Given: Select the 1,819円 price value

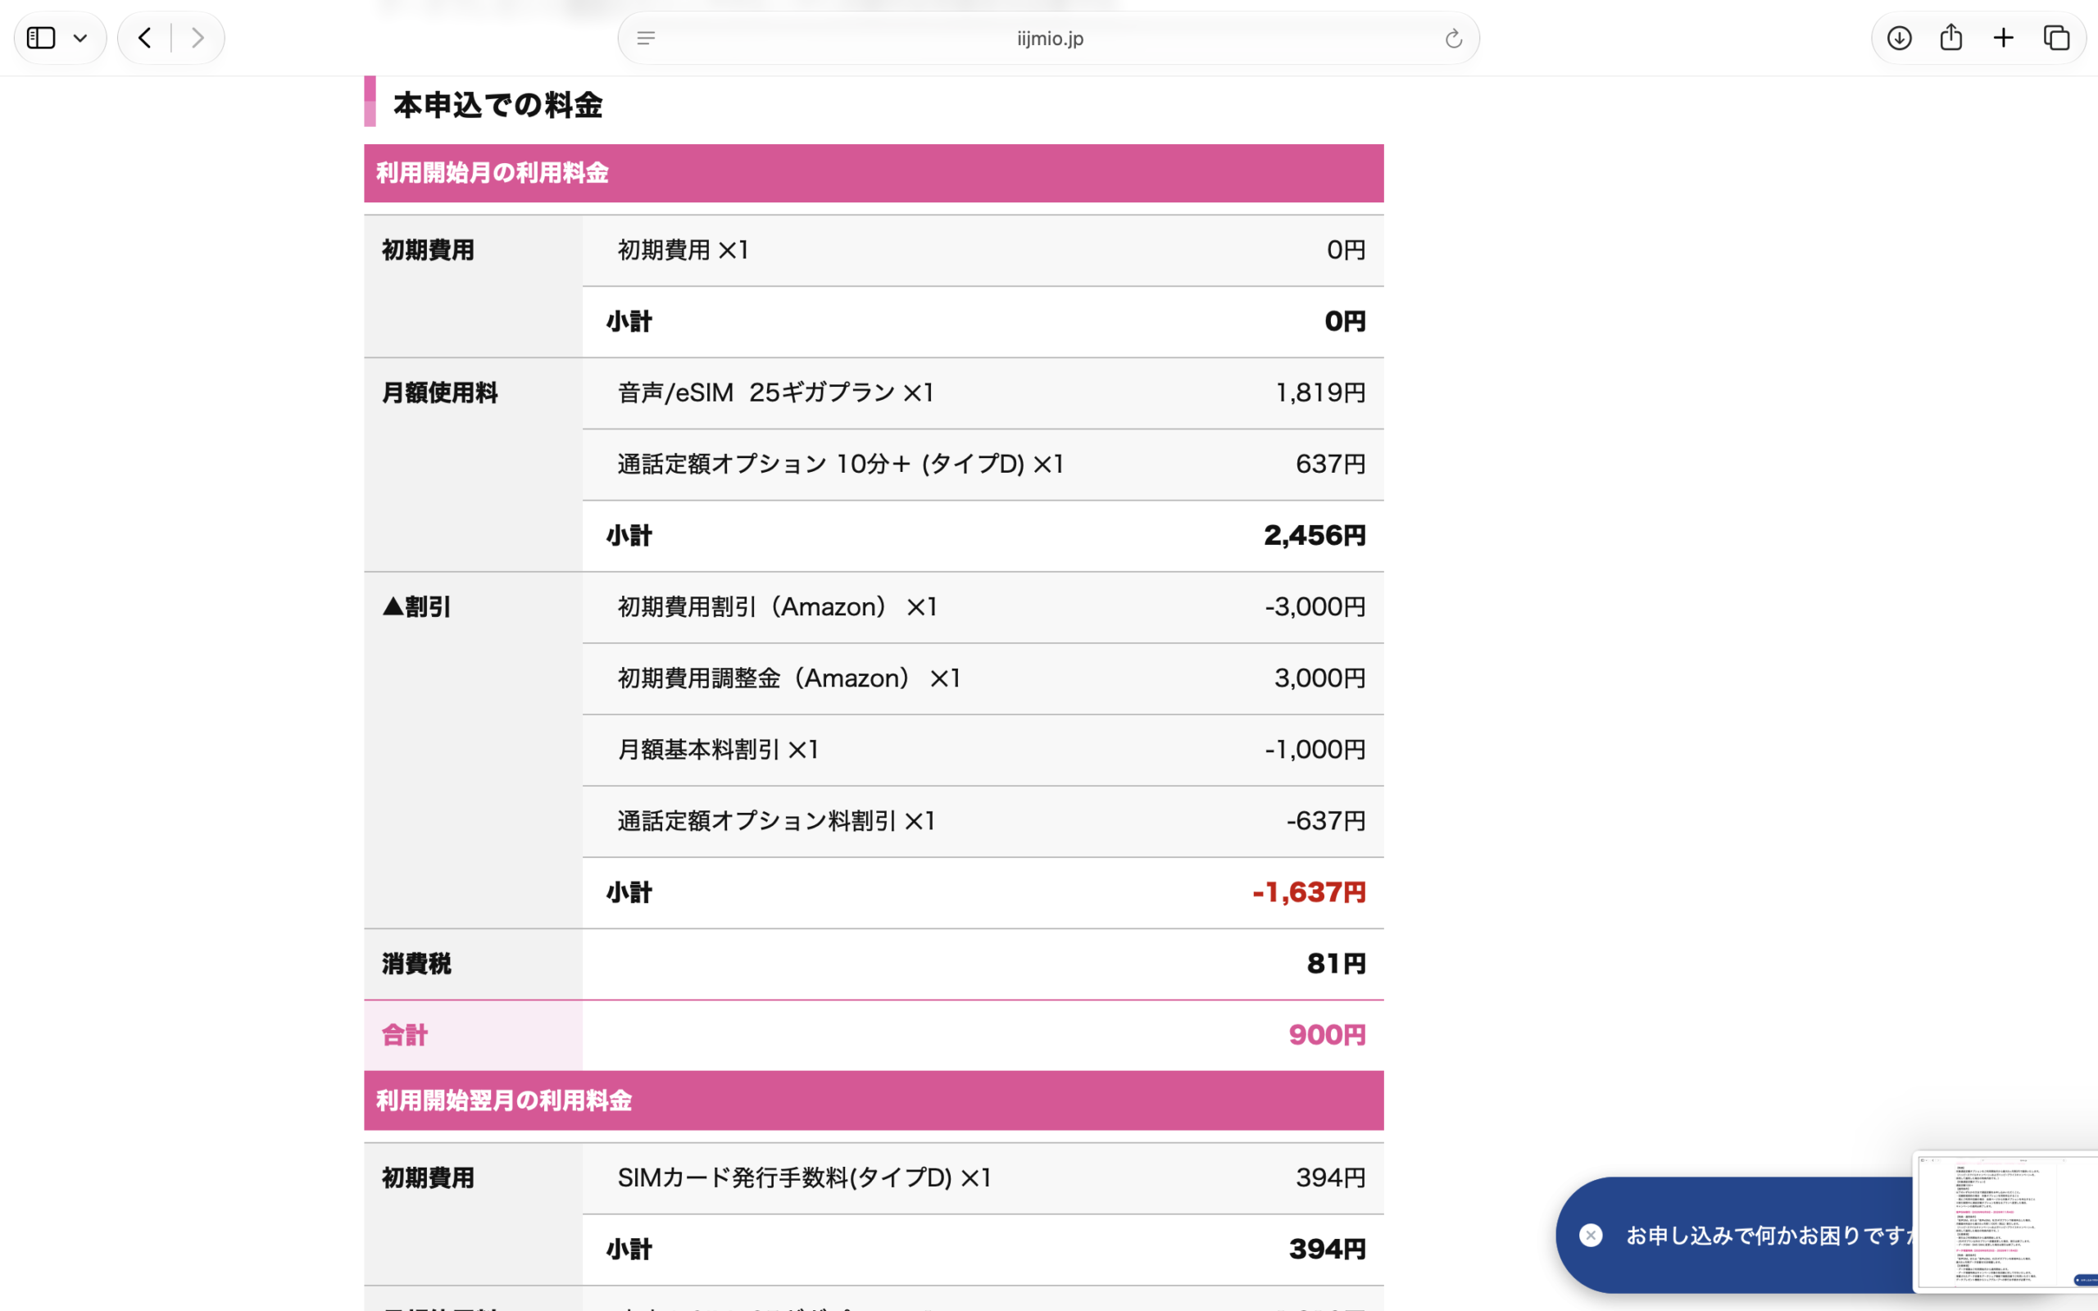Looking at the screenshot, I should click(1320, 392).
